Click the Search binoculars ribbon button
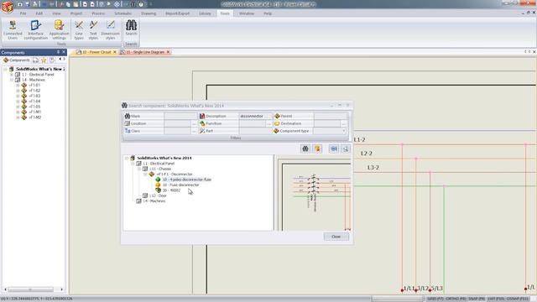The image size is (537, 302). (x=131, y=28)
